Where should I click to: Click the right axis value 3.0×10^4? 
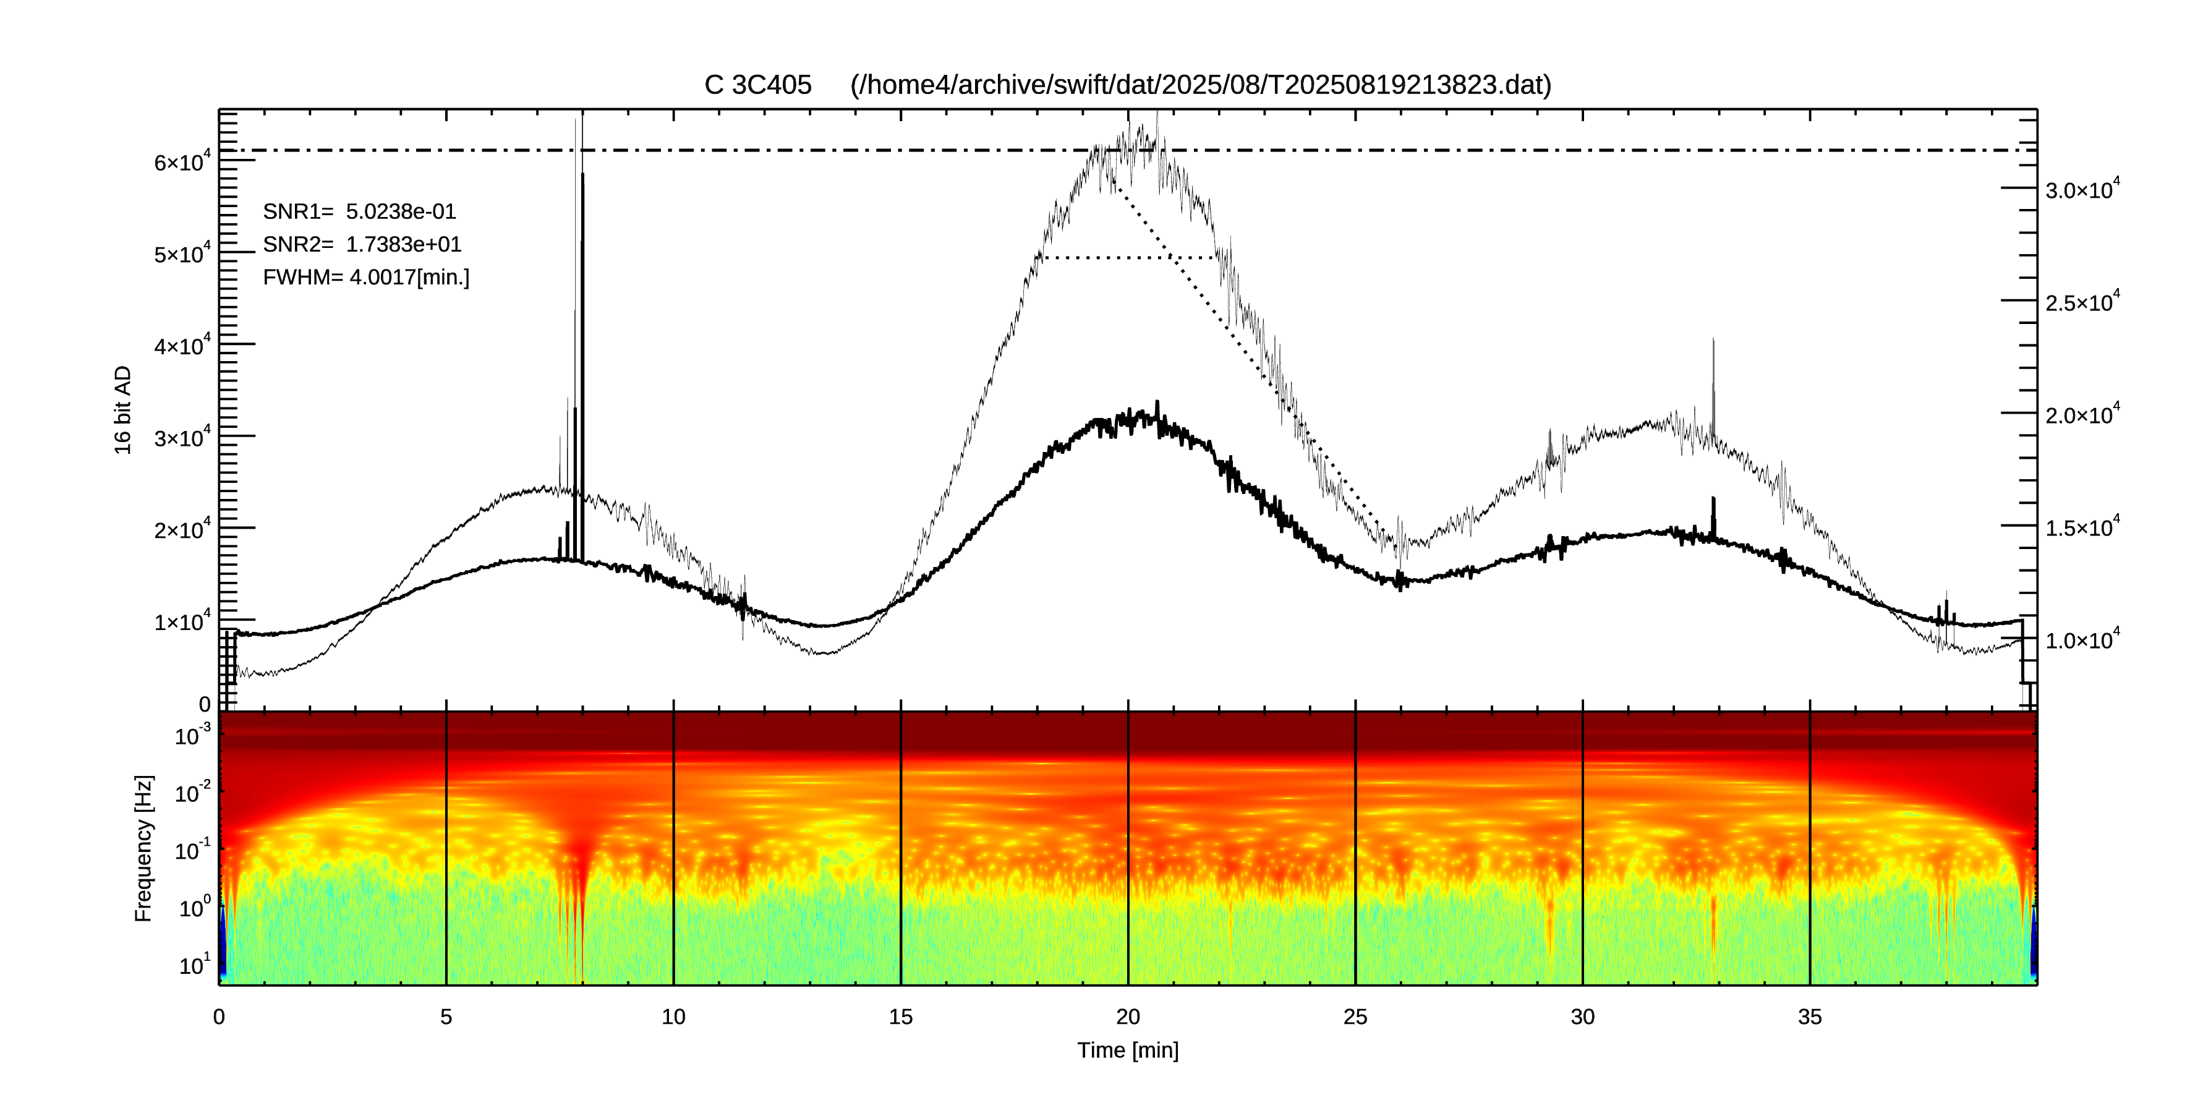point(2082,188)
